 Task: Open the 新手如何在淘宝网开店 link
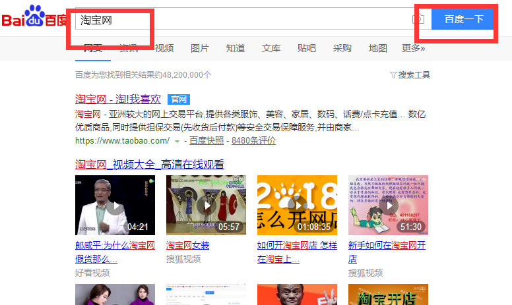point(387,252)
